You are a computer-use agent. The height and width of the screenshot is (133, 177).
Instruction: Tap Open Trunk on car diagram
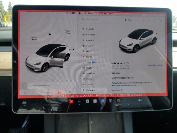click(x=68, y=32)
